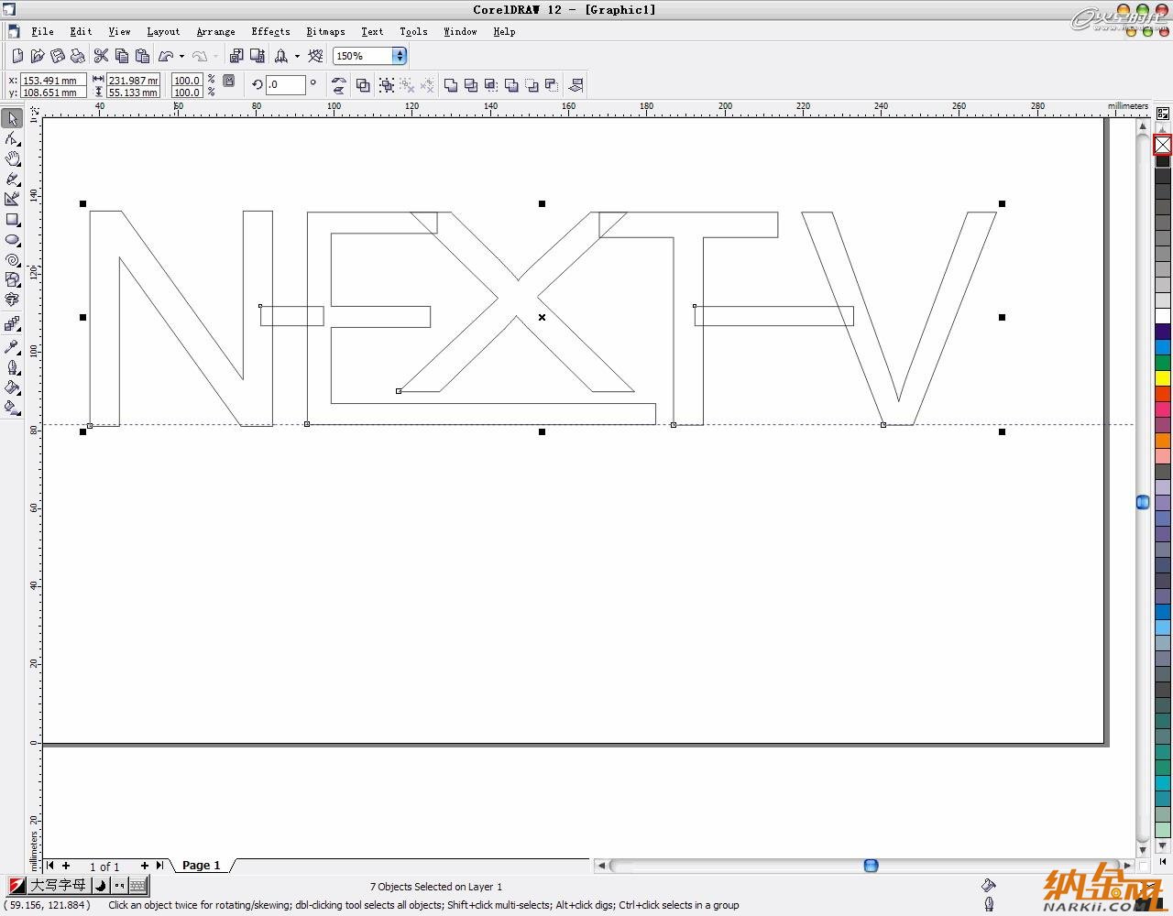Select the Rectangle tool
1173x916 pixels.
pos(12,220)
